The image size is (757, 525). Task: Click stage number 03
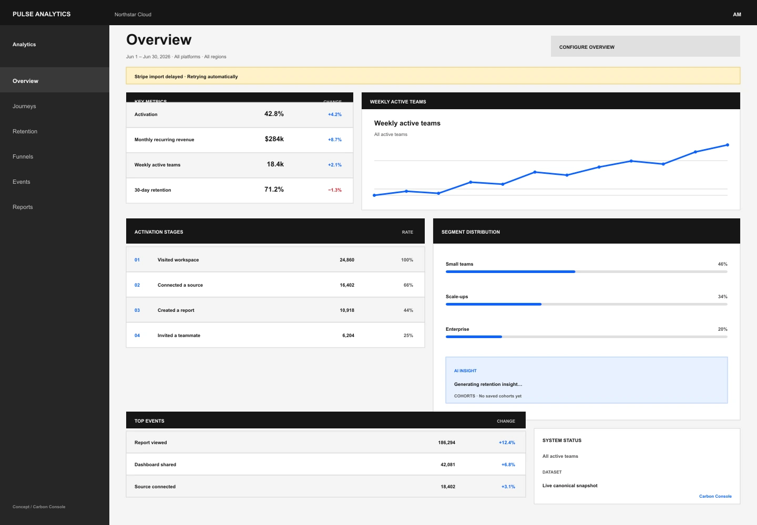pyautogui.click(x=137, y=310)
